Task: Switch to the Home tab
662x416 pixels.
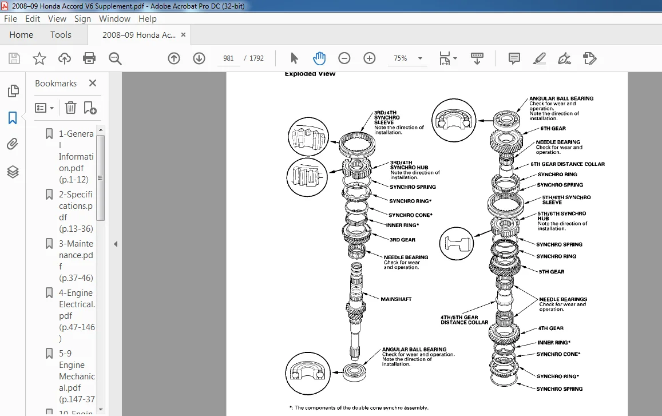Action: 21,35
